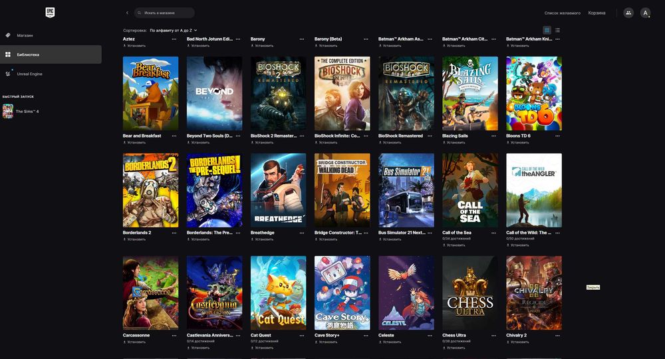Select Библиотека in the sidebar
This screenshot has width=665, height=359.
click(x=51, y=55)
